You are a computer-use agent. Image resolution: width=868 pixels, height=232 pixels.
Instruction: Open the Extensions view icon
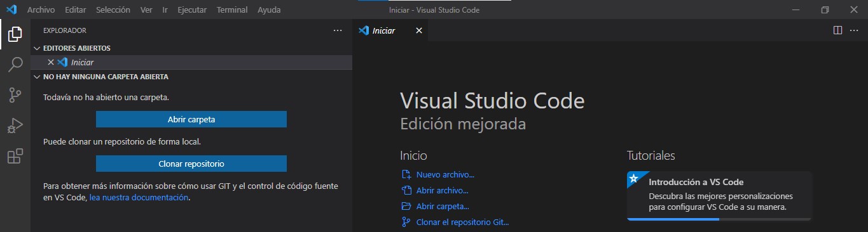coord(15,156)
